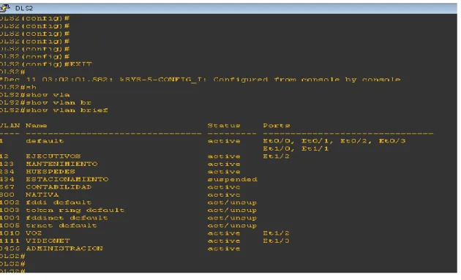461x280 pixels.
Task: Click the 'show vlan br' command line
Action: pos(45,102)
